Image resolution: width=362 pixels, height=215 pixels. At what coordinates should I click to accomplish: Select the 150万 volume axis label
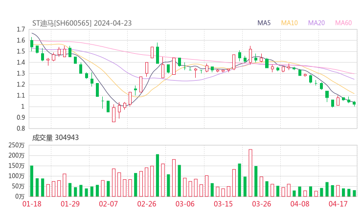17,166
